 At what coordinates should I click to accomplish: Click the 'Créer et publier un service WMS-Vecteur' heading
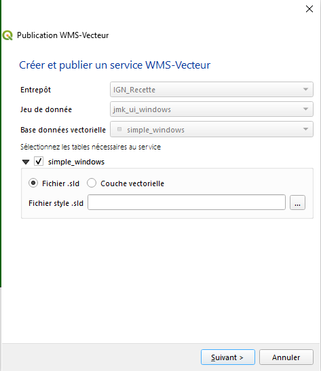[115, 65]
